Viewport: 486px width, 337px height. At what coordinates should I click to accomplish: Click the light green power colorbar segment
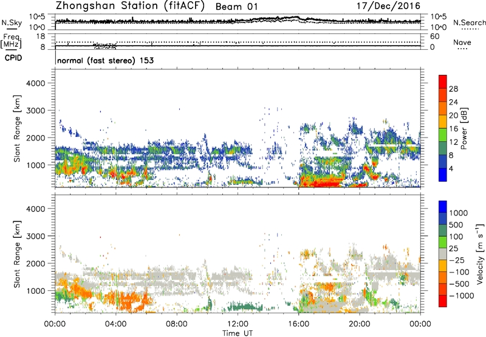[443, 134]
